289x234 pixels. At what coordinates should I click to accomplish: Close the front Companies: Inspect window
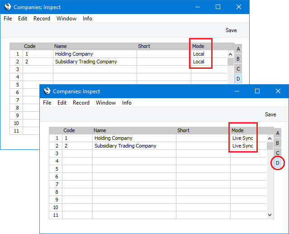(278, 91)
